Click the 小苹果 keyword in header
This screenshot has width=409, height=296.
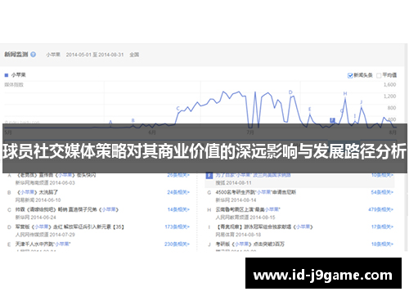point(53,55)
